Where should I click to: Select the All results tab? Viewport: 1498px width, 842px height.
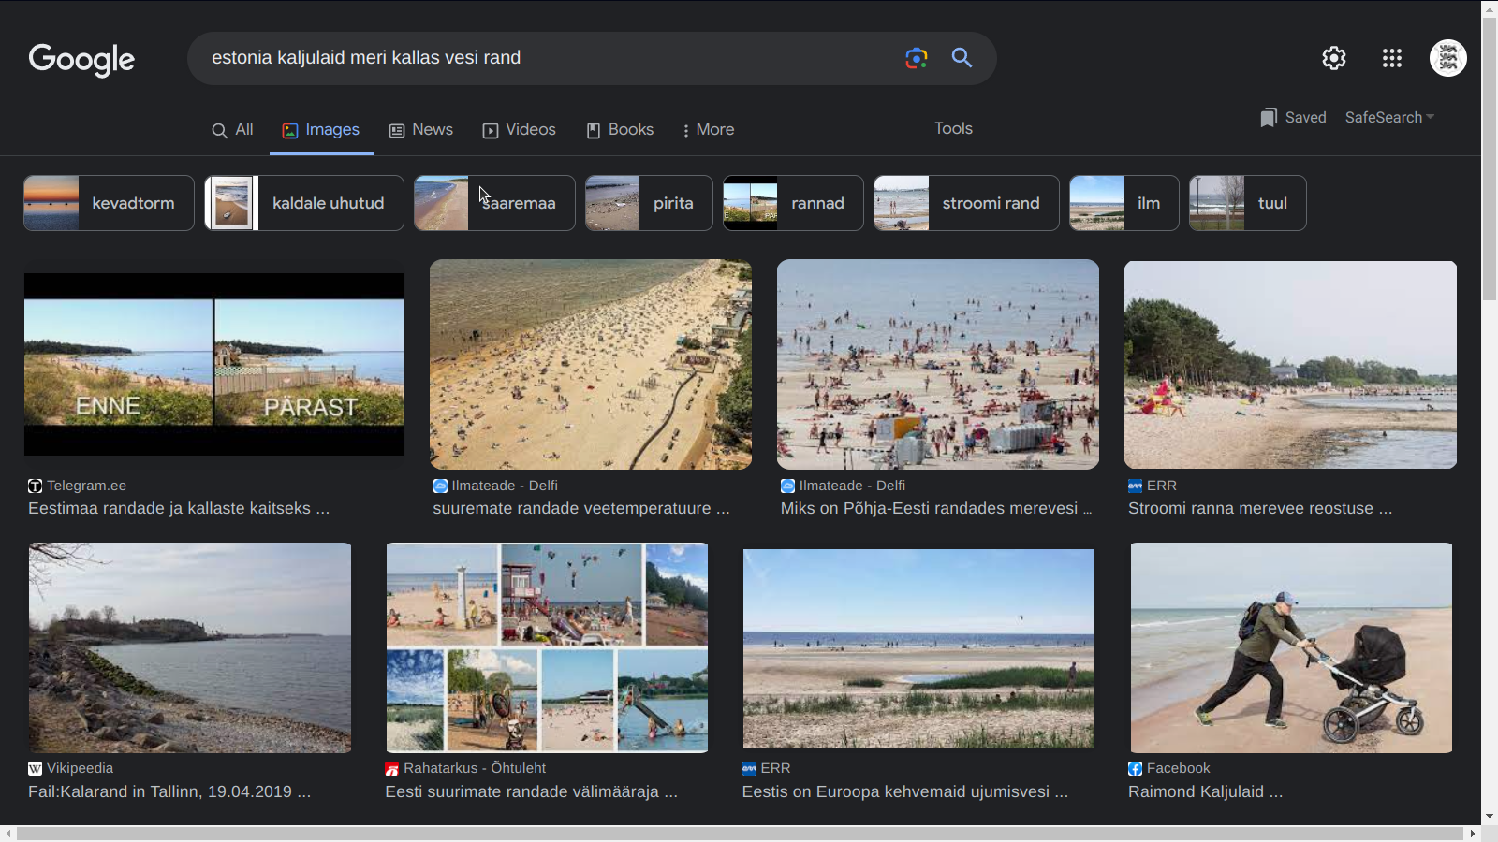click(x=232, y=130)
